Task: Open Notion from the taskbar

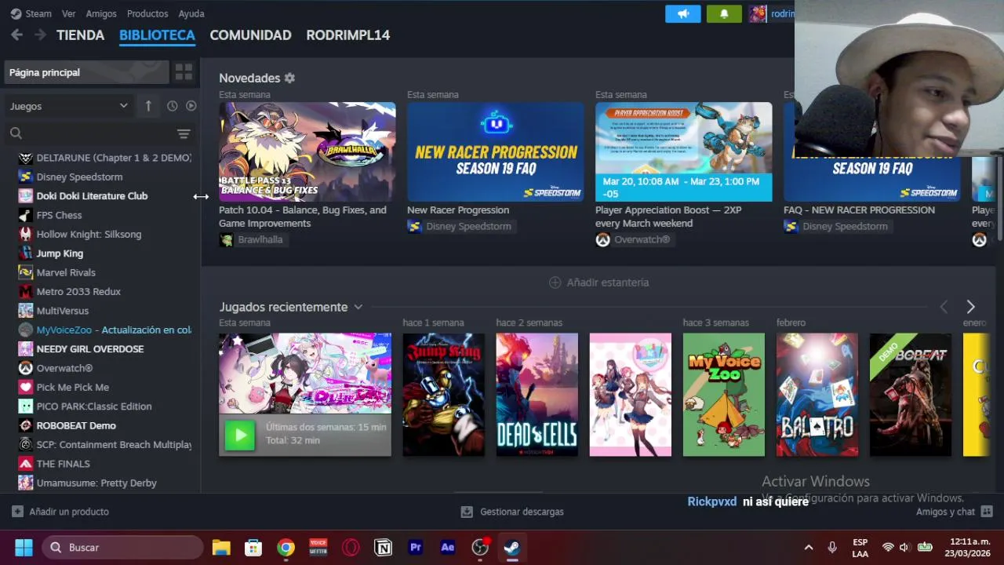Action: click(x=383, y=547)
